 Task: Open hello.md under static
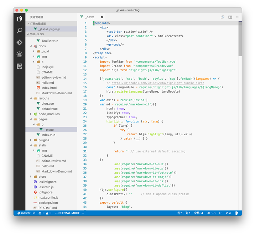click(x=47, y=166)
